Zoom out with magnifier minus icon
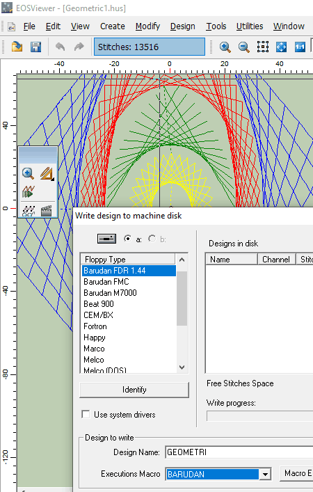This screenshot has height=492, width=313. point(243,47)
